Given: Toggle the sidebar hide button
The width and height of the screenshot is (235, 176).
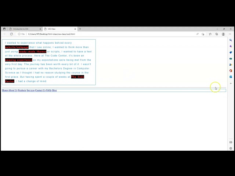Looking at the screenshot, I should pyautogui.click(x=231, y=142).
